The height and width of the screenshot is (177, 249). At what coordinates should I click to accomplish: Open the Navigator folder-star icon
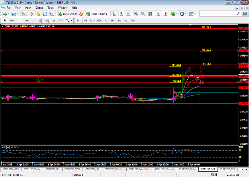coord(38,14)
